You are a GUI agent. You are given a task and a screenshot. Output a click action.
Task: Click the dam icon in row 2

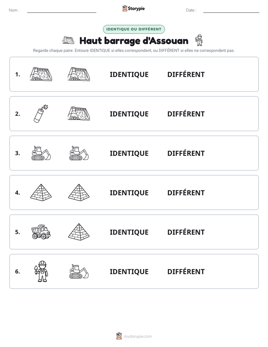pyautogui.click(x=79, y=113)
